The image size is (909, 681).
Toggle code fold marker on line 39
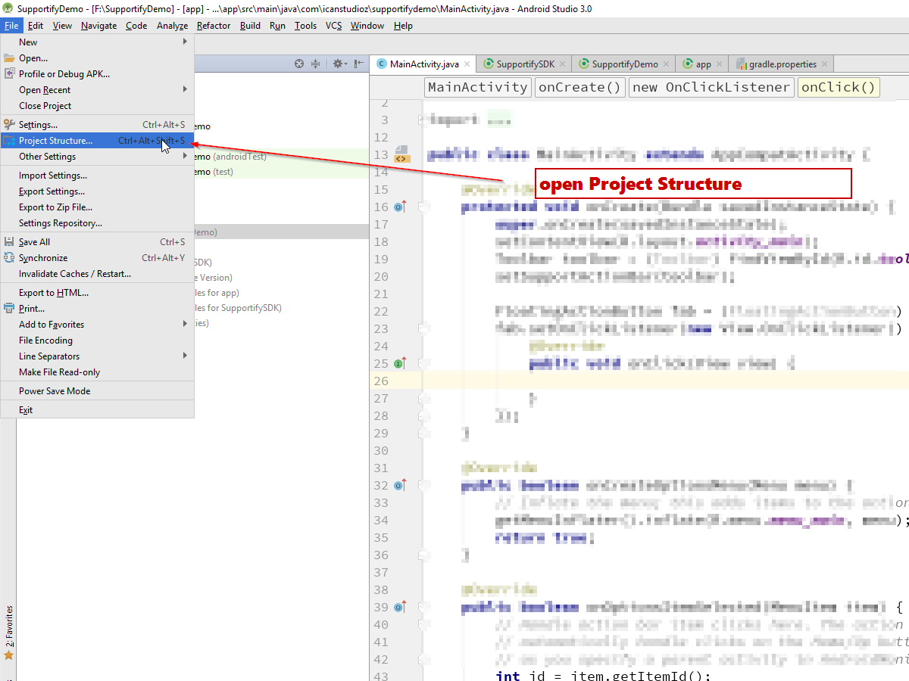pyautogui.click(x=424, y=608)
